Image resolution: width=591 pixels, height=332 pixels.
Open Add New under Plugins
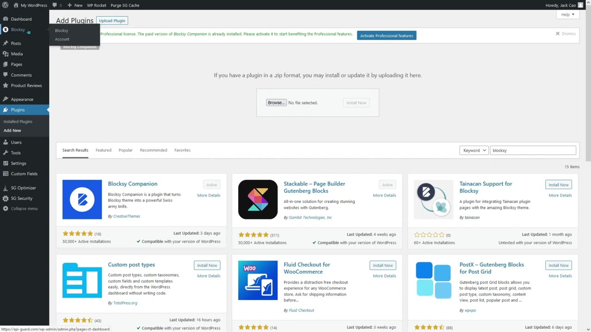pos(12,130)
